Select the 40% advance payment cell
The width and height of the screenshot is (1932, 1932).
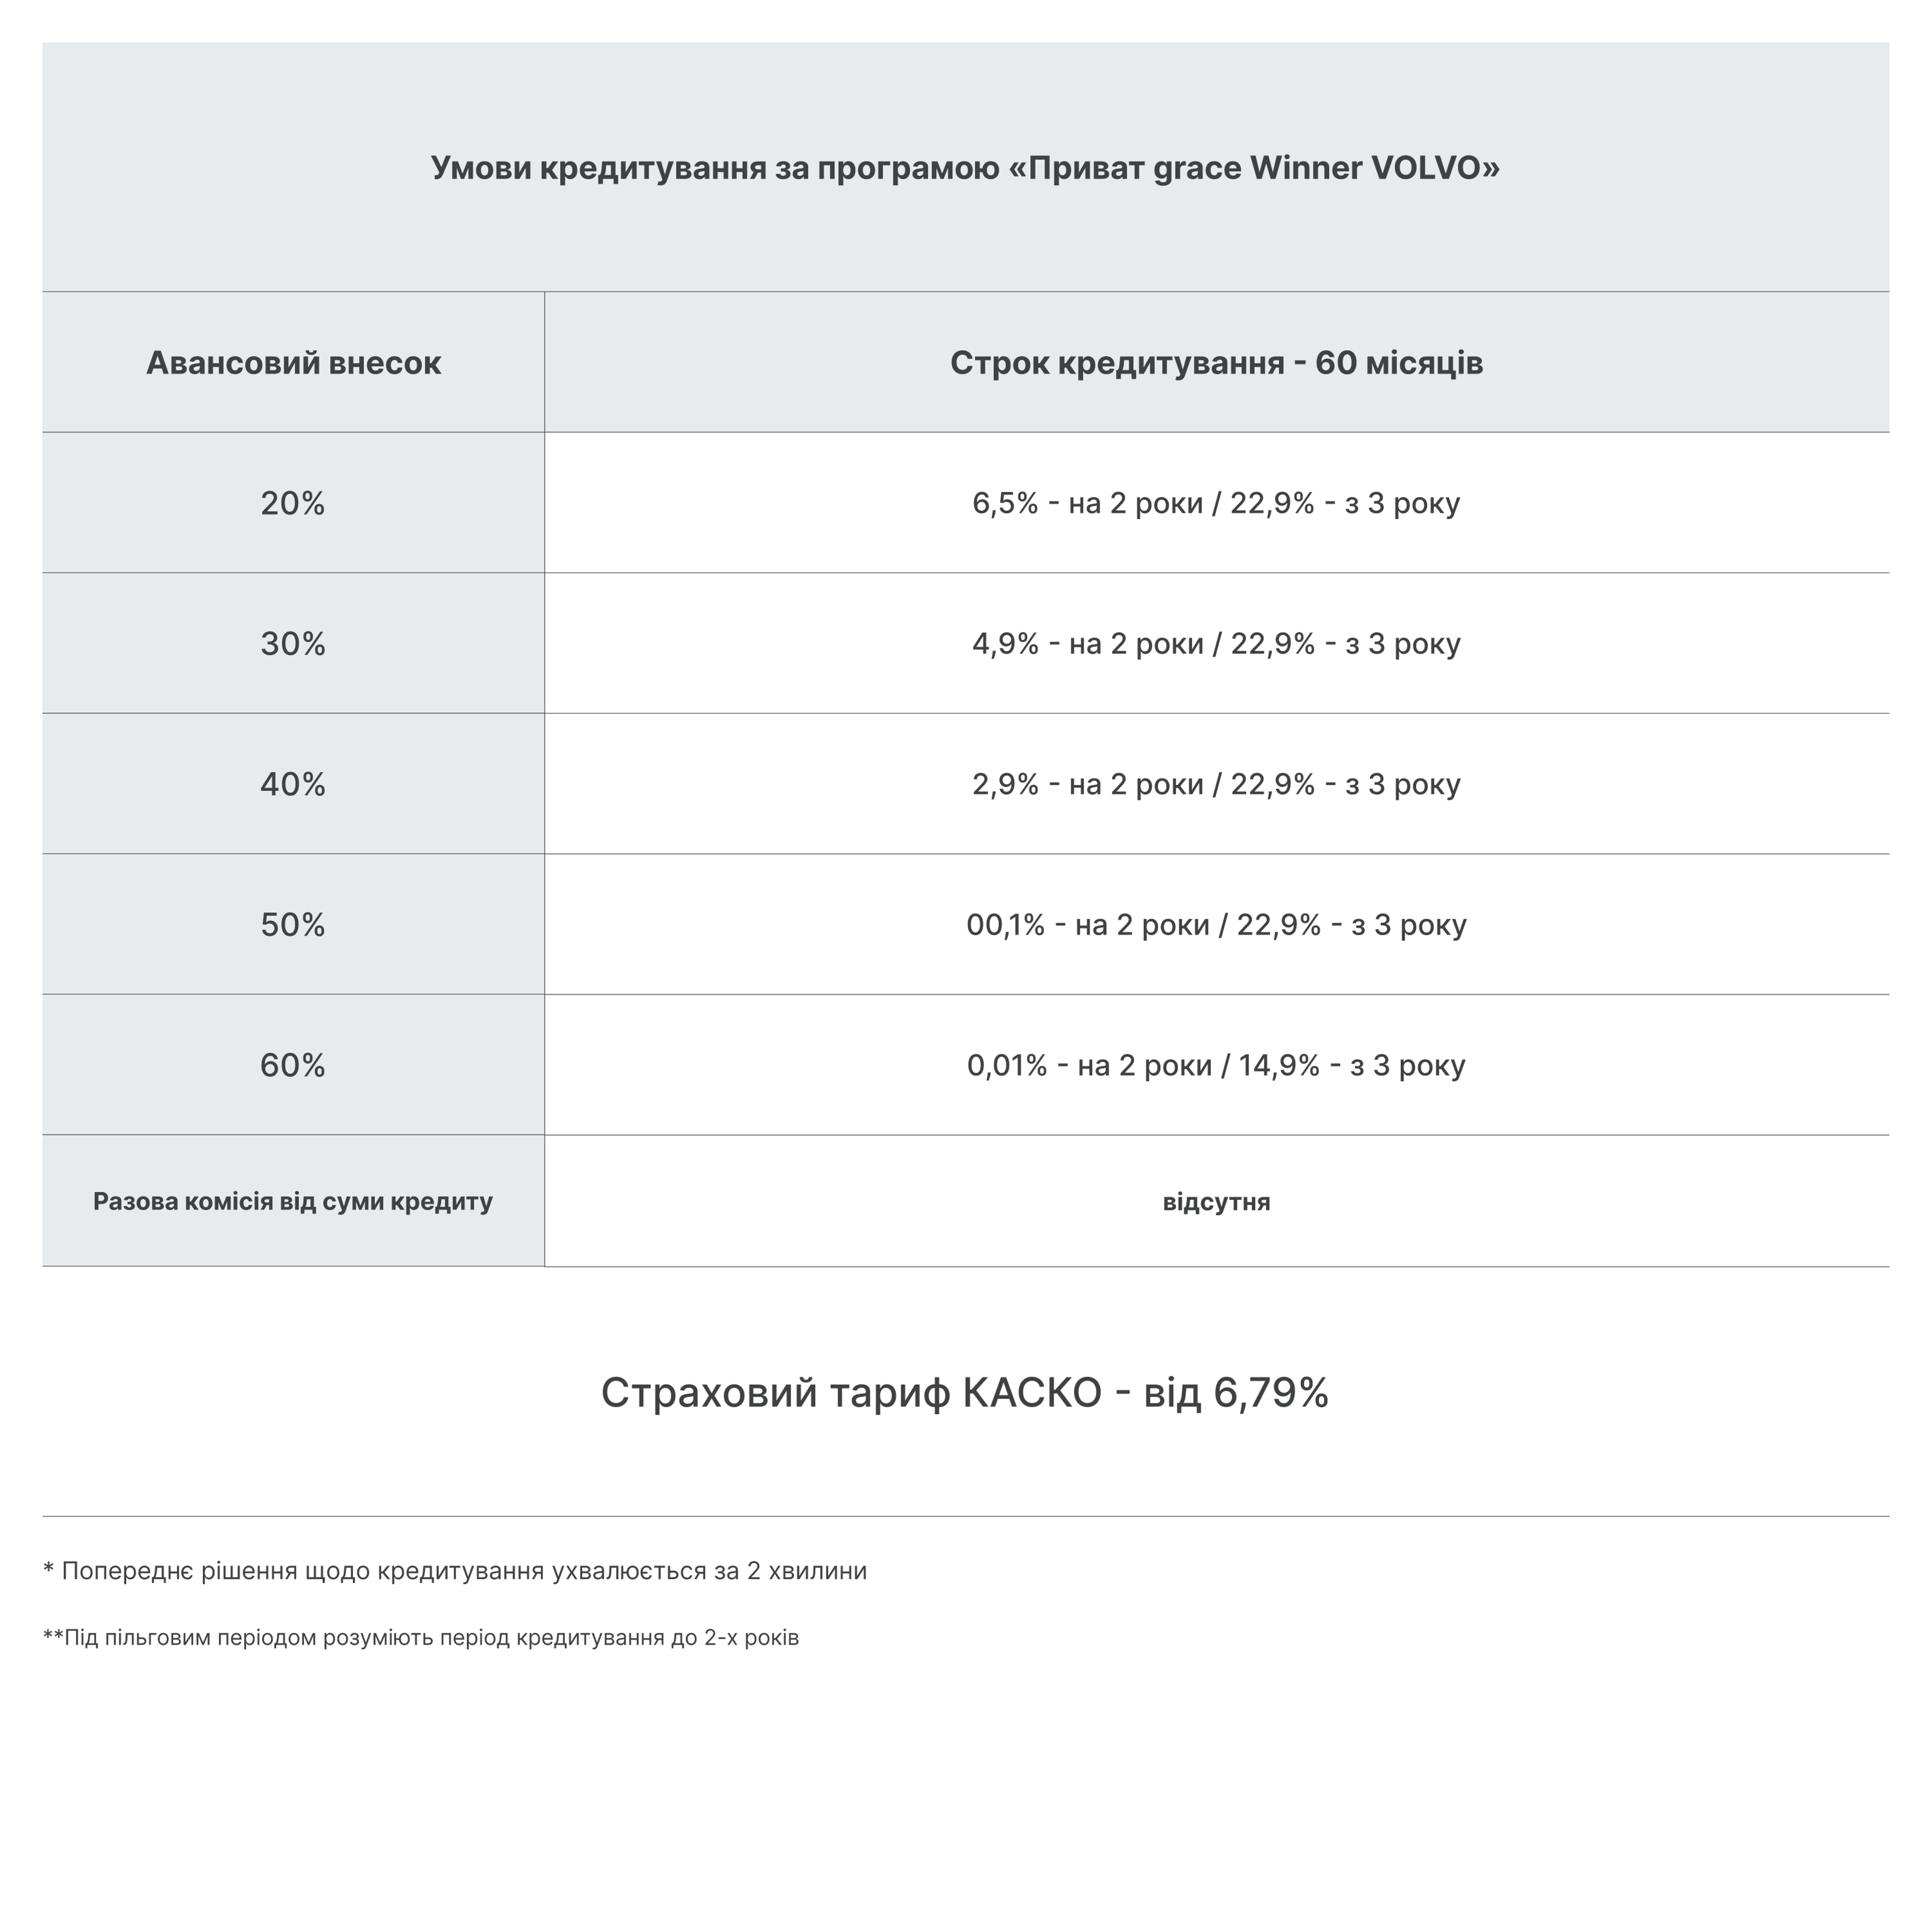click(293, 784)
